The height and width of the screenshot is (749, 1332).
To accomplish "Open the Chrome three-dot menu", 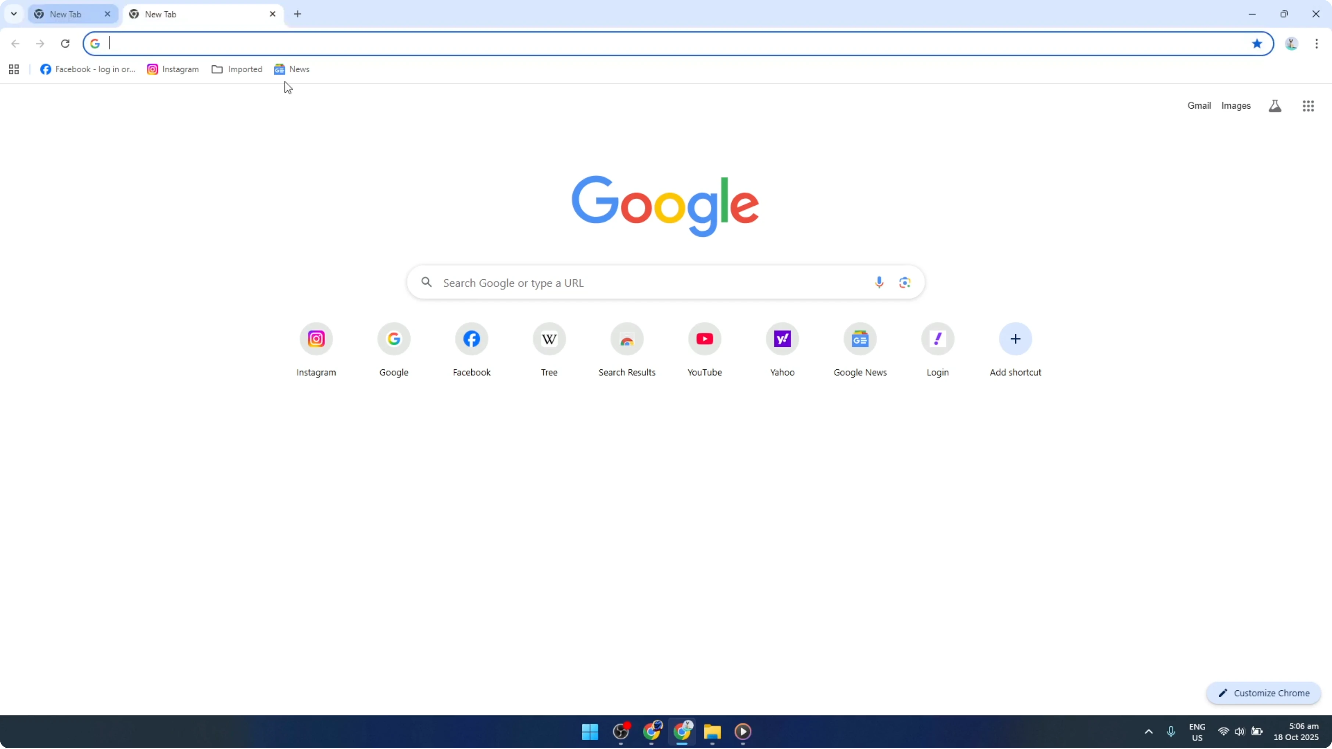I will pos(1316,43).
